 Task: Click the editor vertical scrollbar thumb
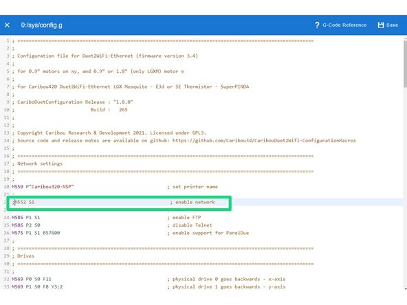tap(405, 63)
